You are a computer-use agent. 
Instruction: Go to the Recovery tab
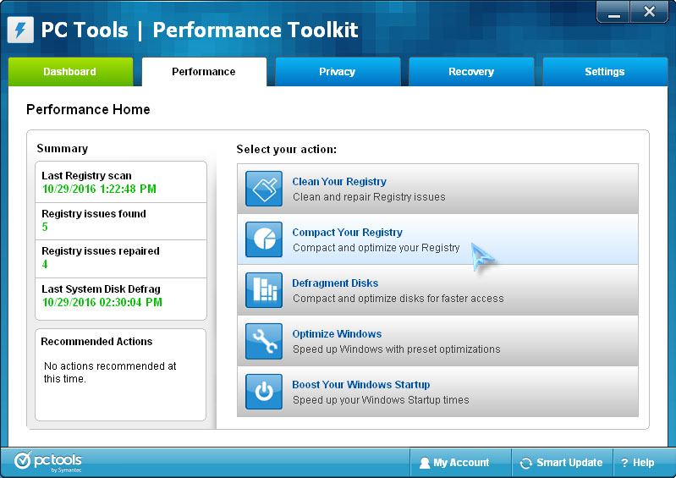[x=471, y=72]
